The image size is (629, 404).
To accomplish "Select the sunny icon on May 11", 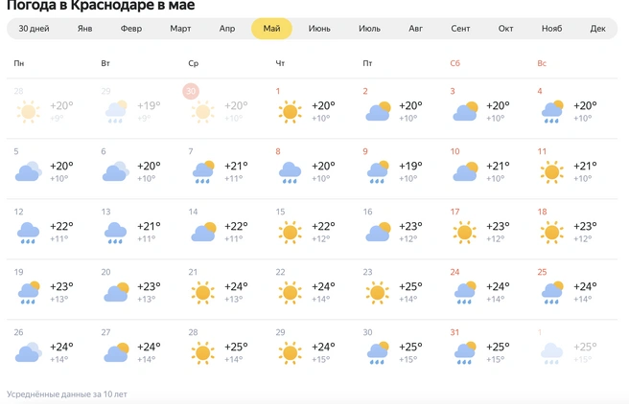I will point(551,172).
